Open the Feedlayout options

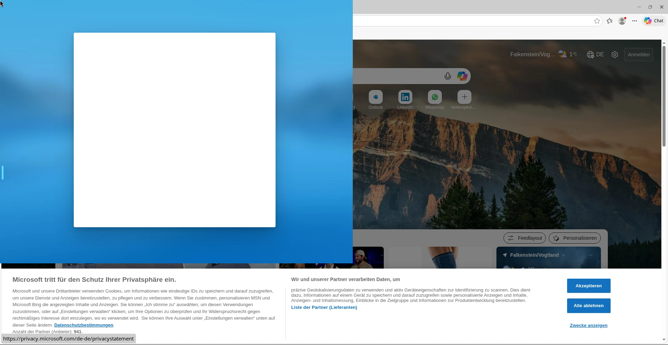tap(524, 238)
